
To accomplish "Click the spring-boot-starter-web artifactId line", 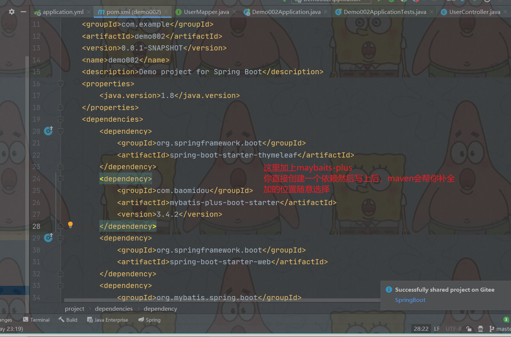I will point(223,262).
